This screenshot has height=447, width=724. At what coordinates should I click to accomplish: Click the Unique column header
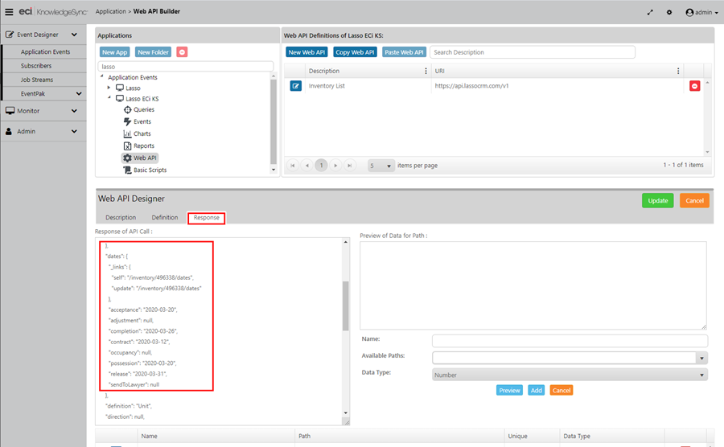coord(532,436)
